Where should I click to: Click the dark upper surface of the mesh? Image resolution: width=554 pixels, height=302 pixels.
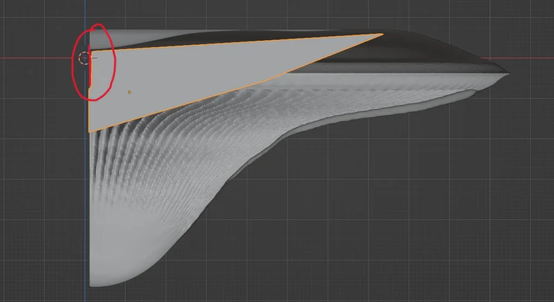(406, 48)
